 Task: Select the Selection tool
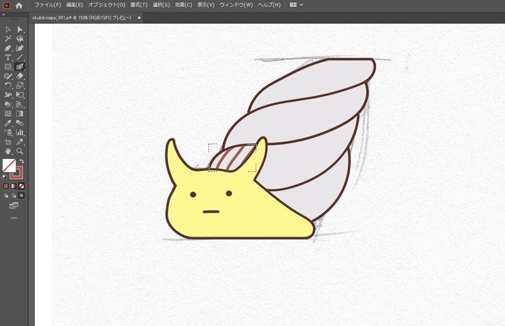8,30
